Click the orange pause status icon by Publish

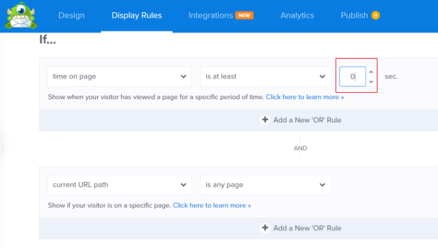(x=376, y=15)
